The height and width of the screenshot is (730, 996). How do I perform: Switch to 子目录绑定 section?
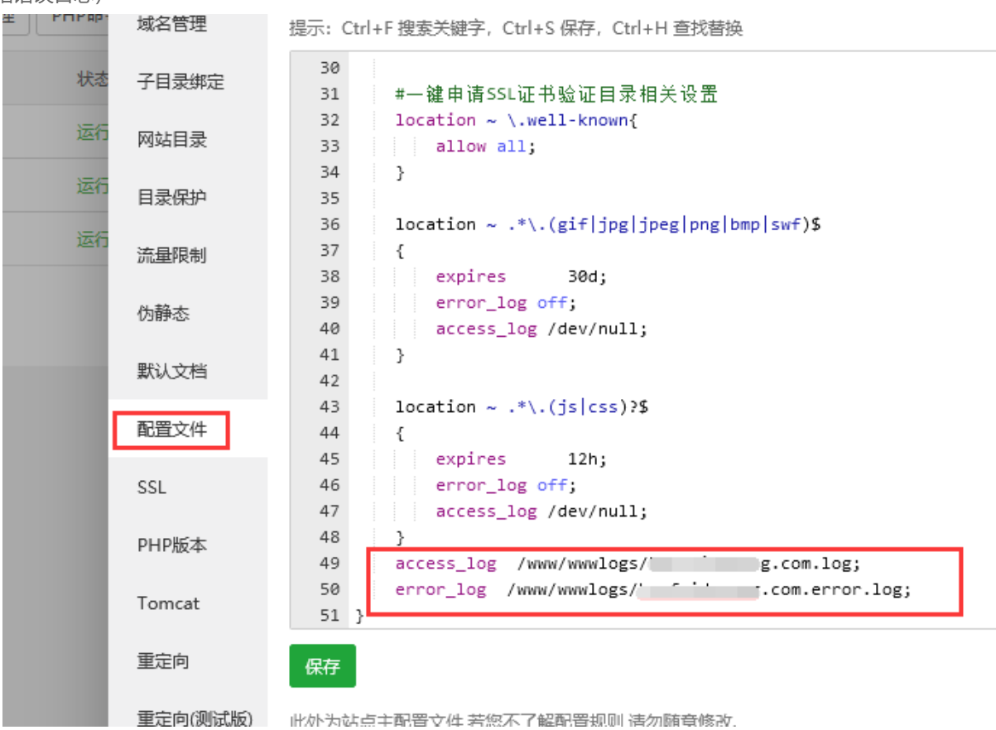tap(180, 82)
